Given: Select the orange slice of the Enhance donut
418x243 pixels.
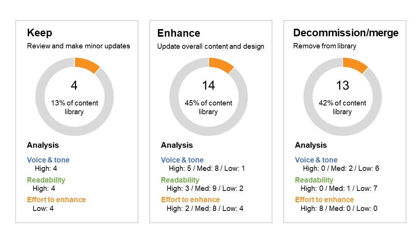Looking at the screenshot, I should click(220, 64).
